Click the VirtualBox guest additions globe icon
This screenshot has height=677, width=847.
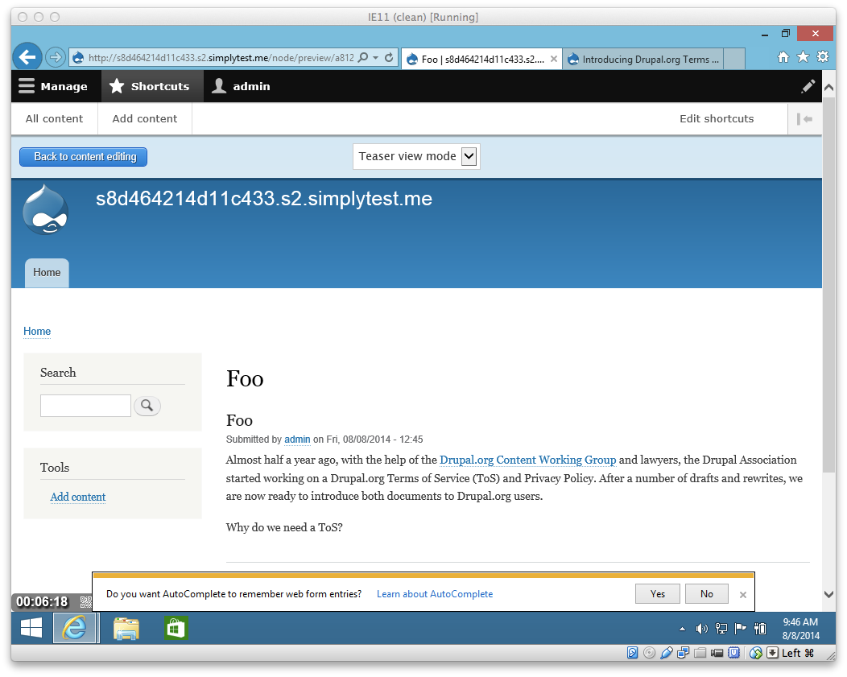click(756, 653)
